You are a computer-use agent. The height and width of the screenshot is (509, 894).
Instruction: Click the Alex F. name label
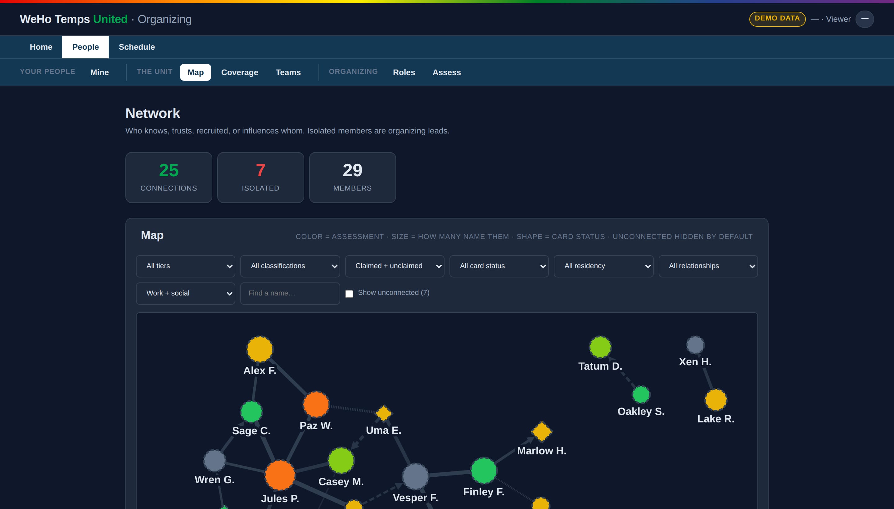click(x=260, y=370)
